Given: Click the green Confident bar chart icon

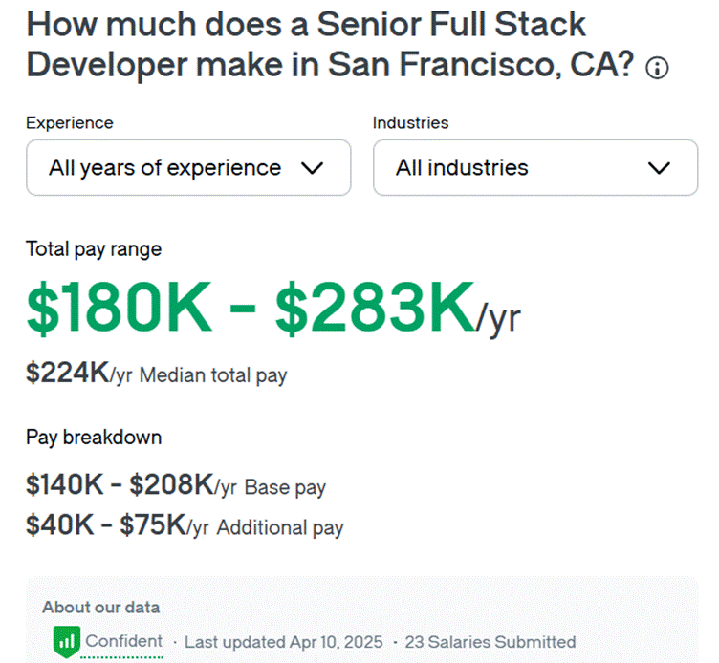Looking at the screenshot, I should click(x=65, y=641).
